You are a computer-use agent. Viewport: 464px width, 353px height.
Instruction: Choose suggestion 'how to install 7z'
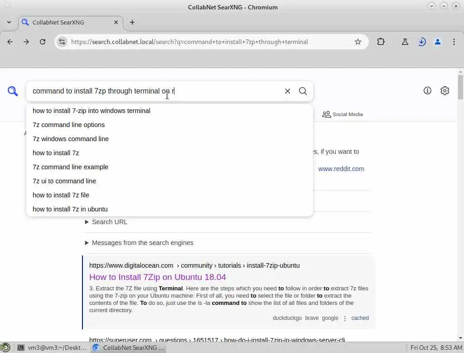click(x=169, y=153)
